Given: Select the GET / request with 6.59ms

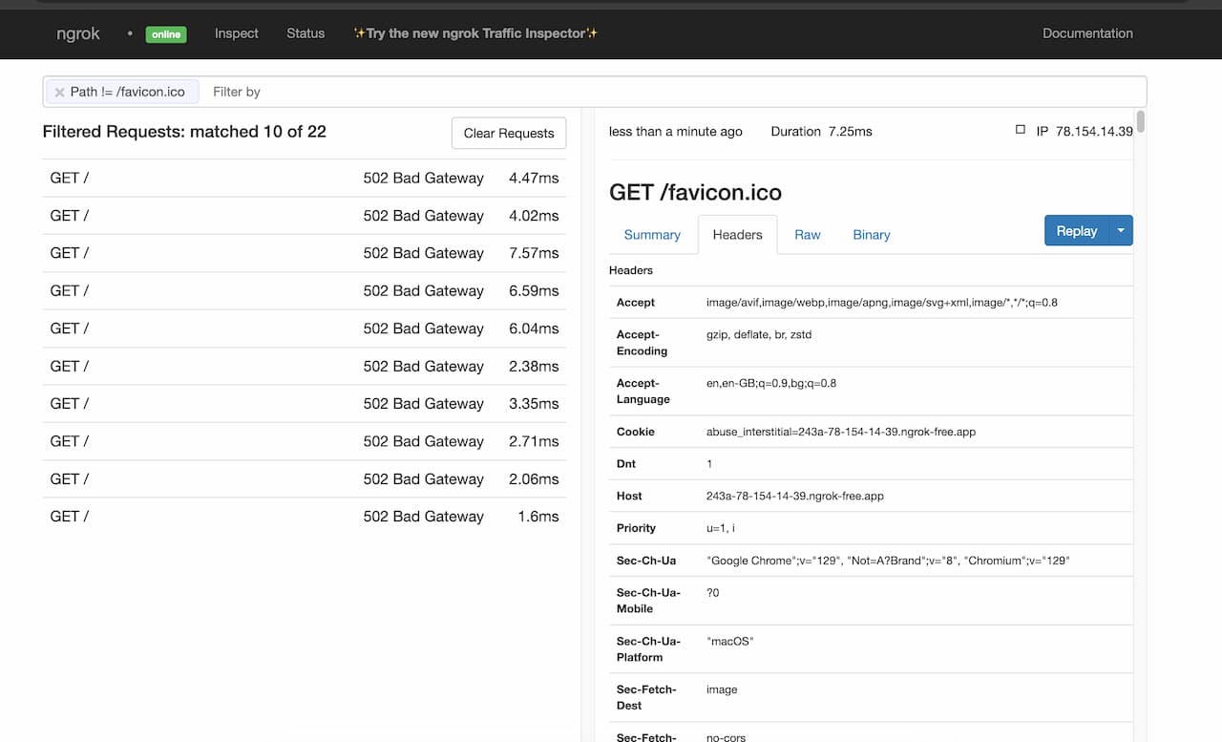Looking at the screenshot, I should tap(305, 290).
